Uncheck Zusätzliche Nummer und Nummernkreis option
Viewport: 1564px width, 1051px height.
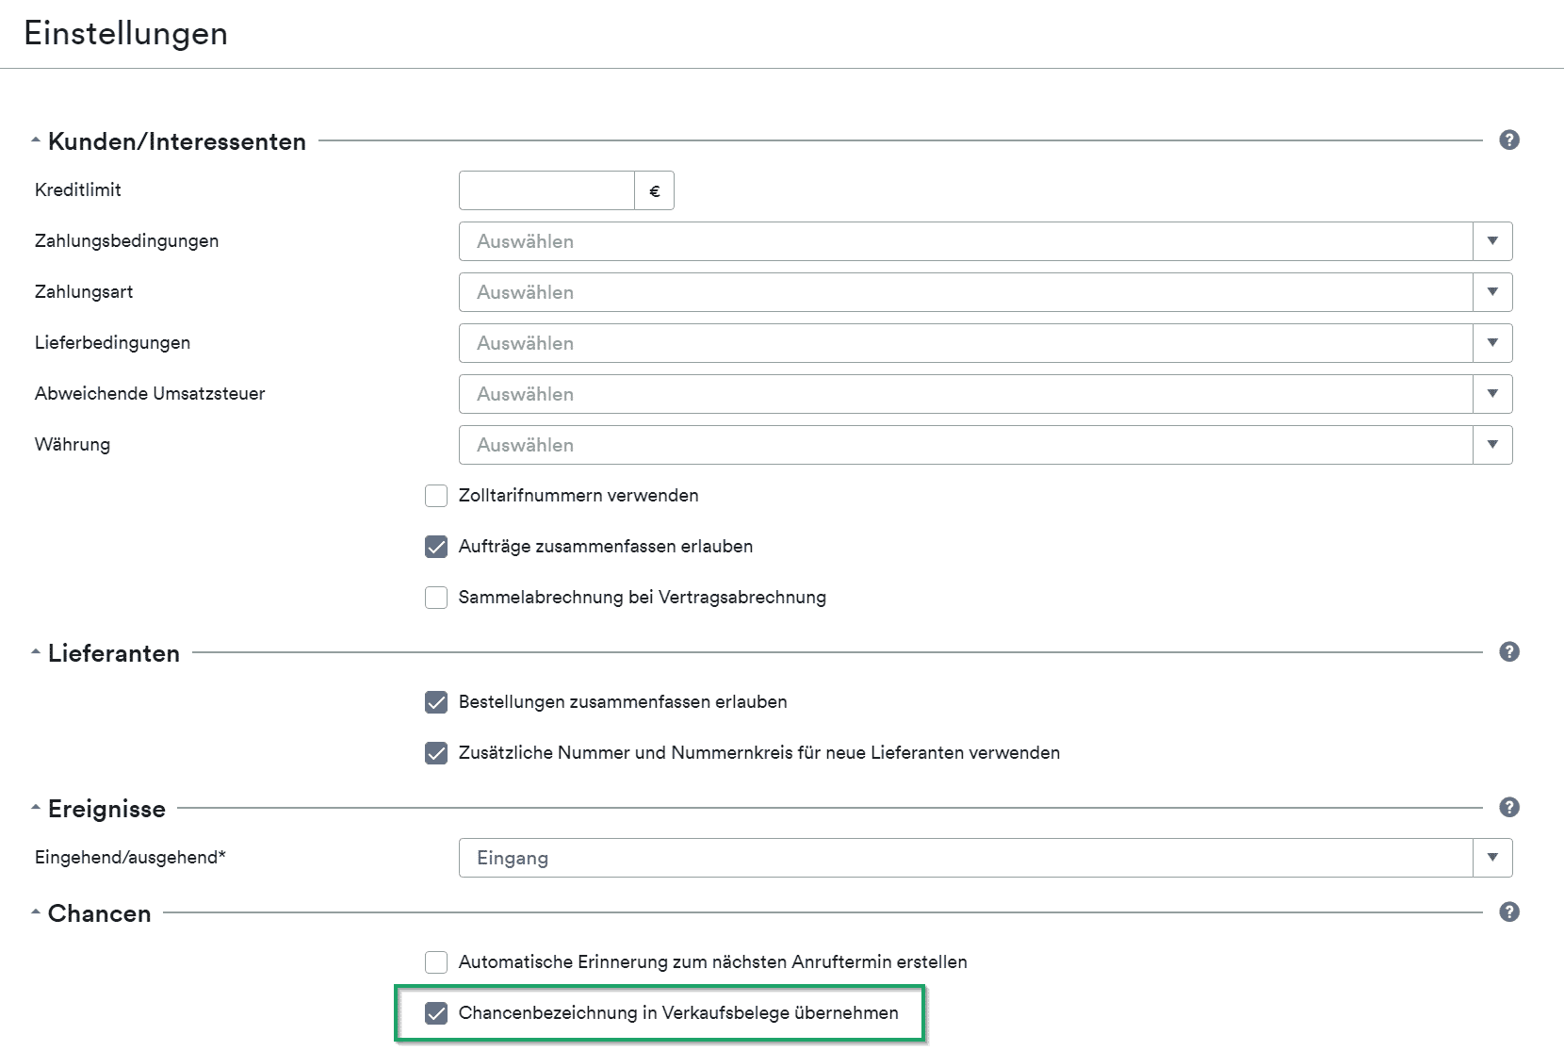[436, 753]
